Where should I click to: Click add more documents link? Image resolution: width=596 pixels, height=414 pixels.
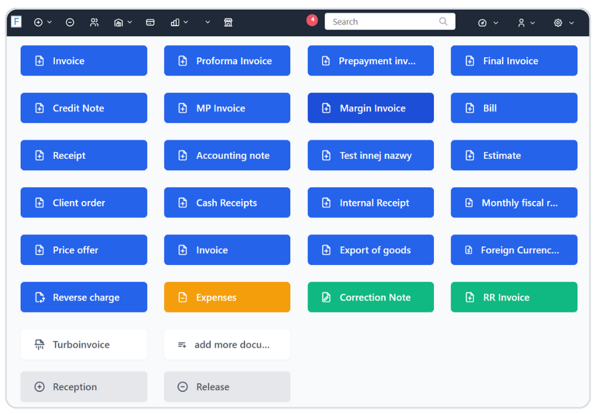point(227,345)
